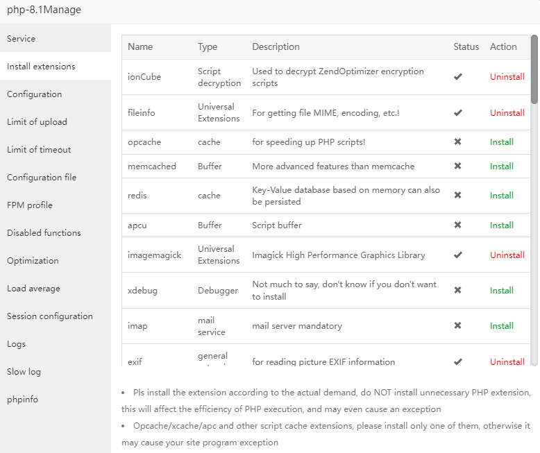Click the opcache not-installed X icon
The width and height of the screenshot is (540, 453).
pos(458,142)
